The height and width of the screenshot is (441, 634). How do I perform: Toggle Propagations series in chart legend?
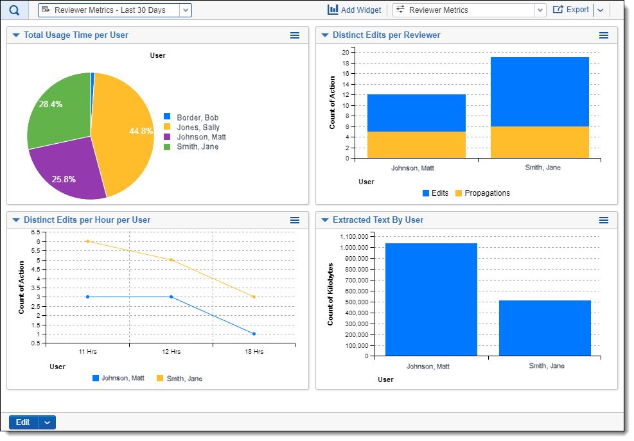459,193
